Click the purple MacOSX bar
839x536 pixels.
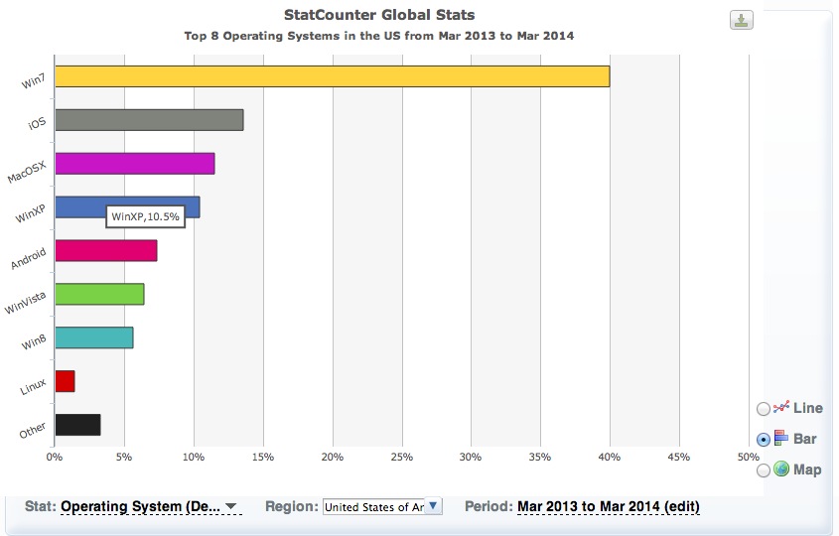(134, 164)
